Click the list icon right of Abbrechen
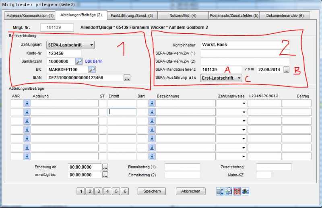Image resolution: width=322 pixels, height=208 pixels. point(219,192)
